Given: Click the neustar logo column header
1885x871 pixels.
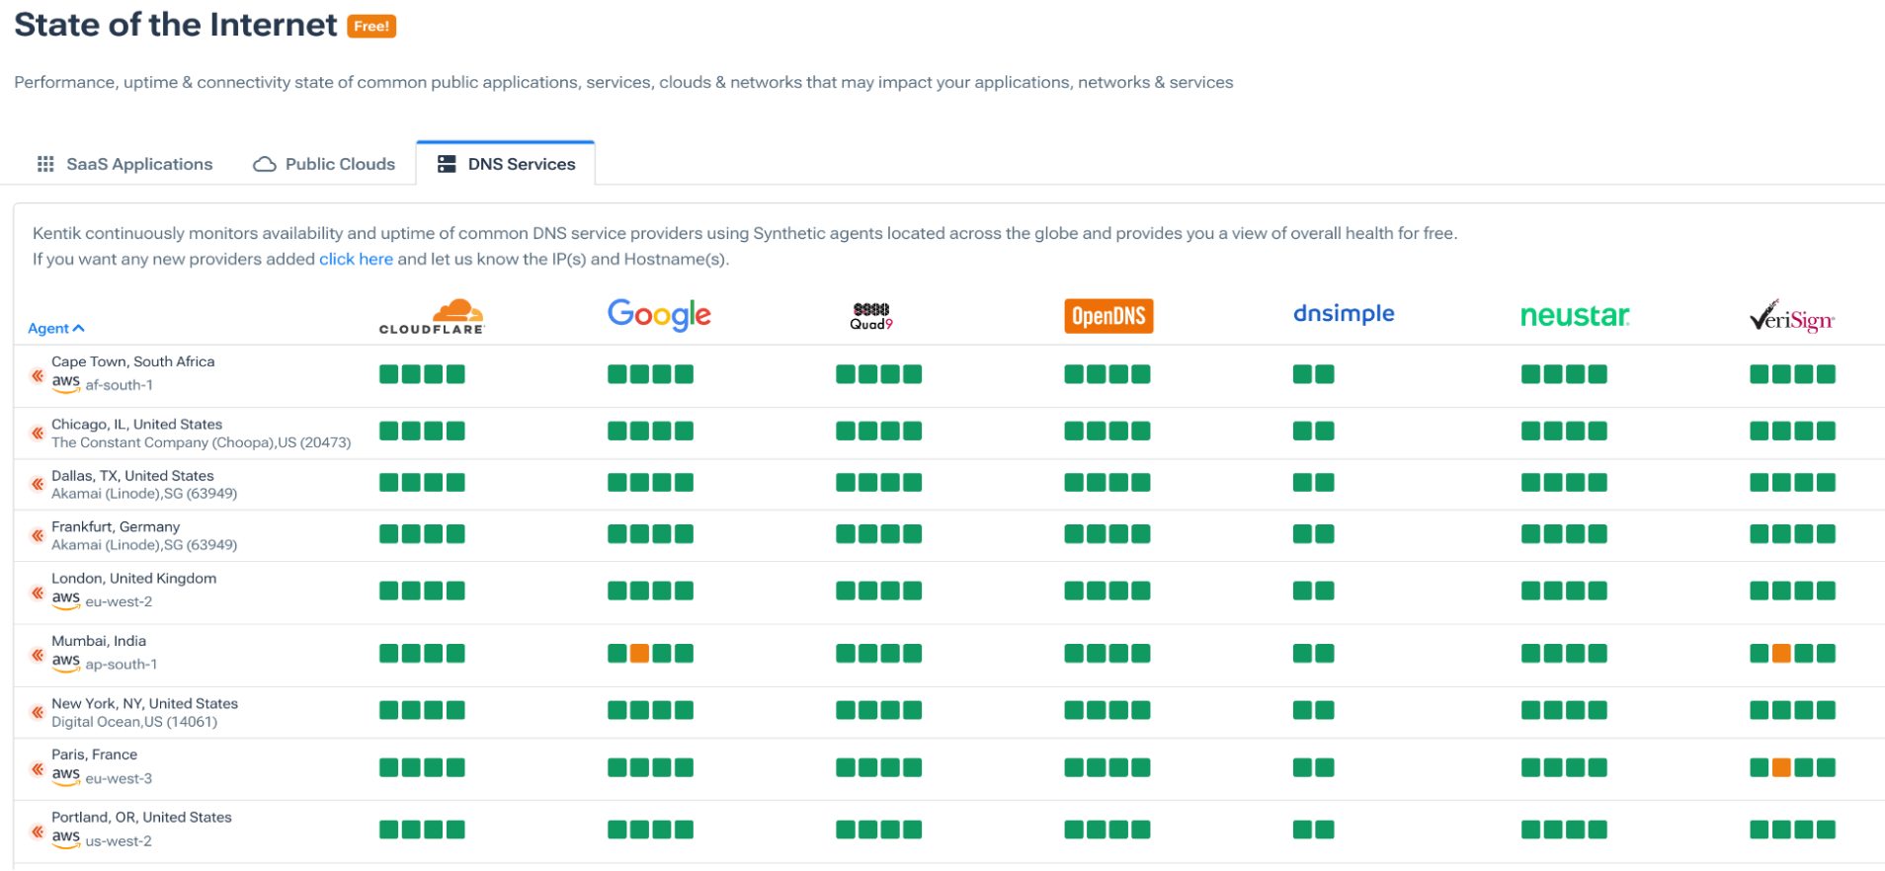Looking at the screenshot, I should tap(1575, 316).
